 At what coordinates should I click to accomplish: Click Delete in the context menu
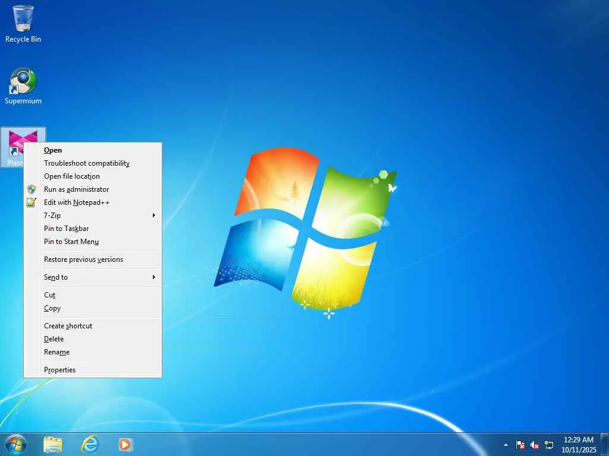92,339
